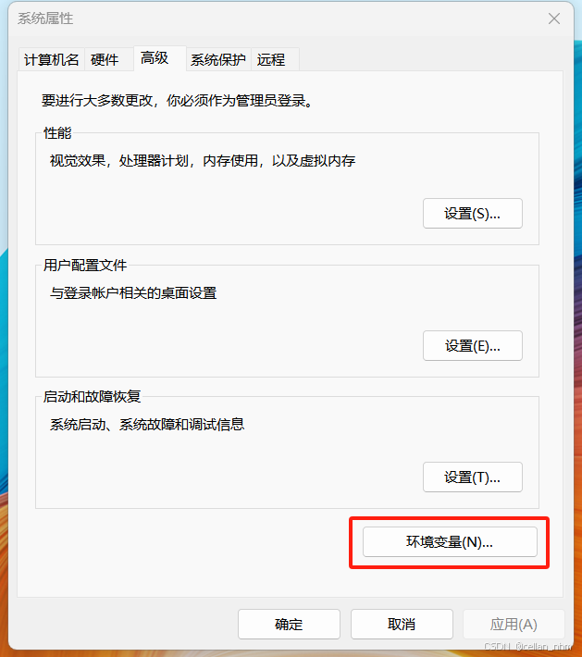The width and height of the screenshot is (582, 657).
Task: Select the 用户配置文件 group label
Action: (85, 265)
